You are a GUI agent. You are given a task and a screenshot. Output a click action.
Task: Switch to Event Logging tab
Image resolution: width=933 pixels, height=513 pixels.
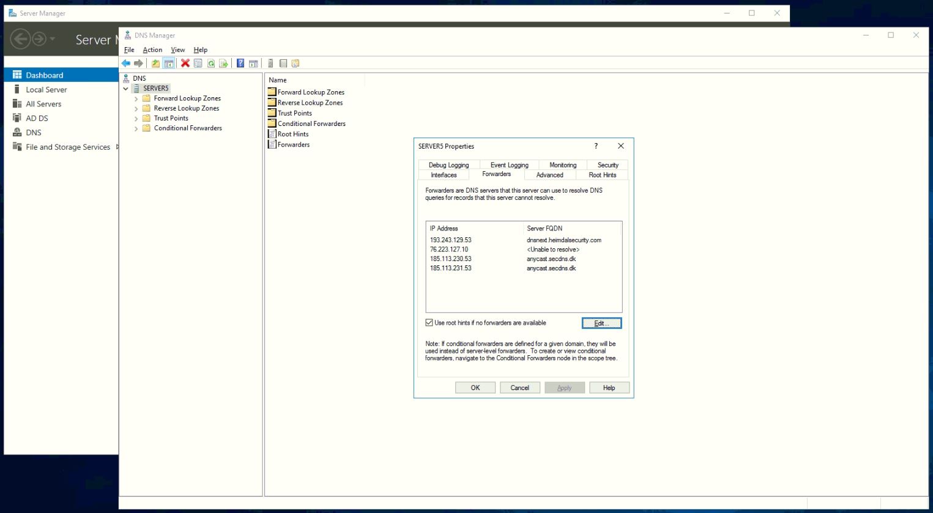(x=509, y=165)
